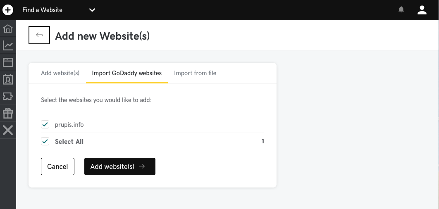Open the gift box sidebar icon
439x209 pixels.
pyautogui.click(x=8, y=113)
